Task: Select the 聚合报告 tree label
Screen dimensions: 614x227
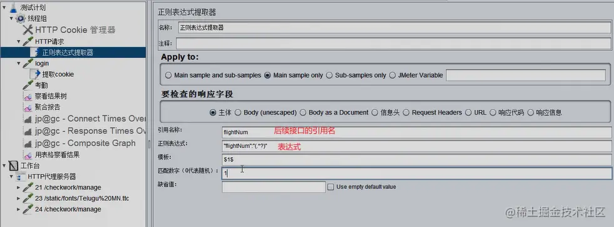Action: click(x=48, y=107)
